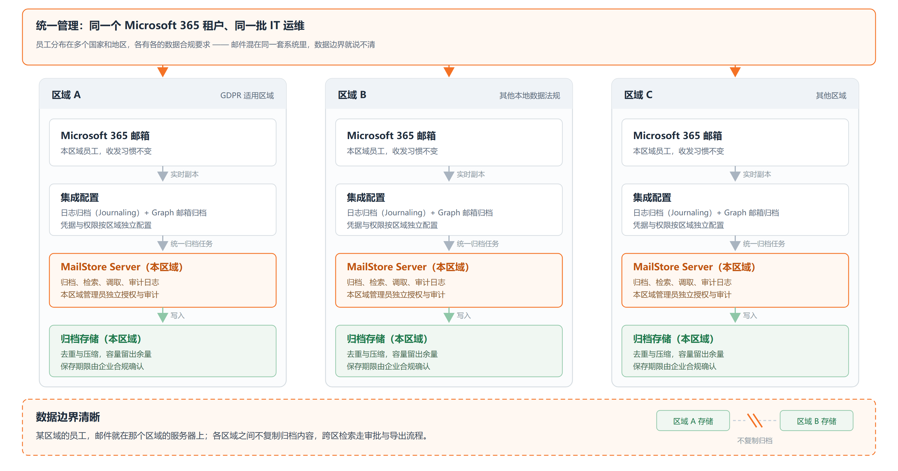Image resolution: width=898 pixels, height=471 pixels.
Task: Click the orange double-slash break icon
Action: pyautogui.click(x=755, y=421)
